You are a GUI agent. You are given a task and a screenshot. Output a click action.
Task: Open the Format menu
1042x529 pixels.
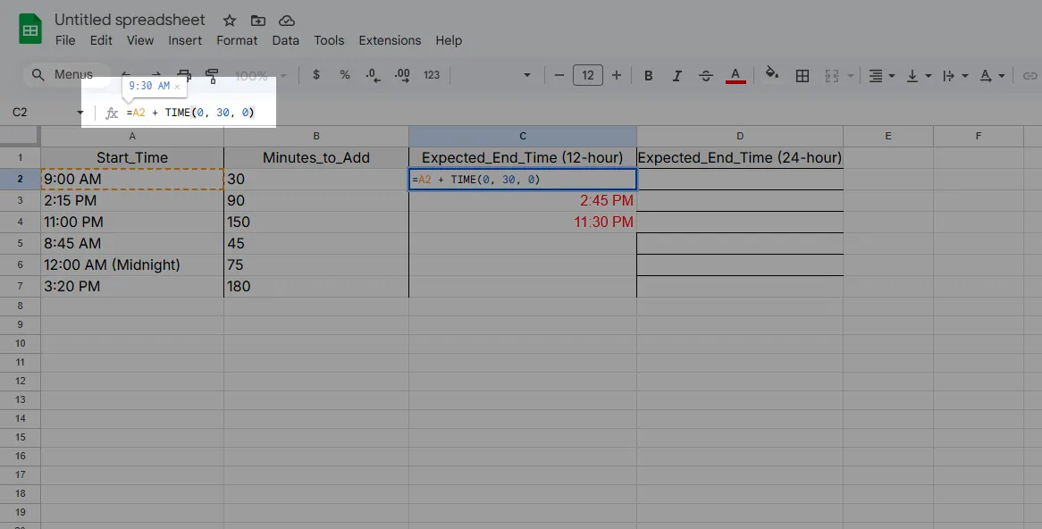237,40
